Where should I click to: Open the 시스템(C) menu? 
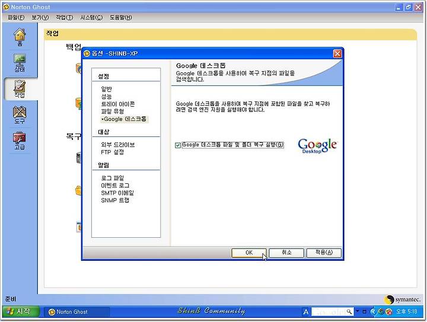click(x=91, y=17)
